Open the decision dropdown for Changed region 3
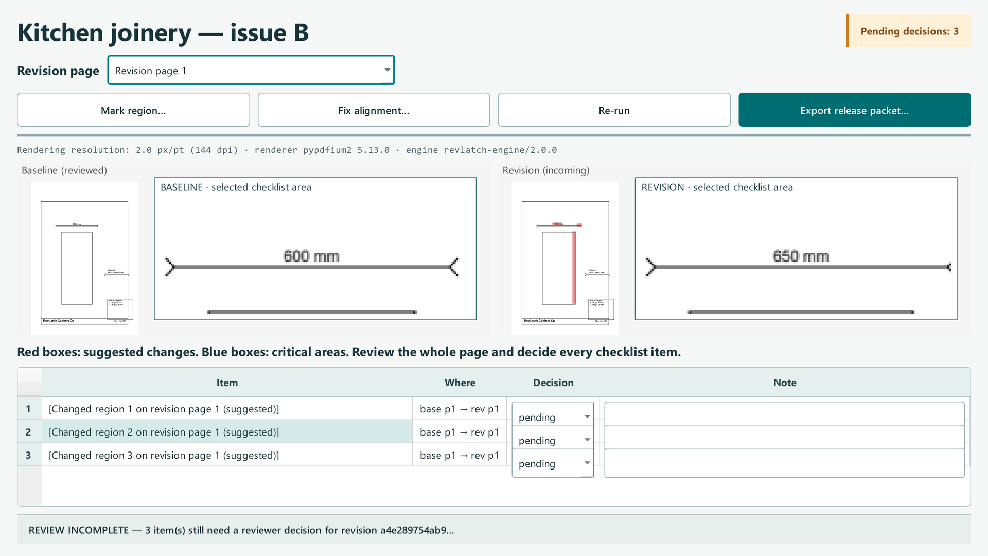This screenshot has height=556, width=988. [x=553, y=463]
